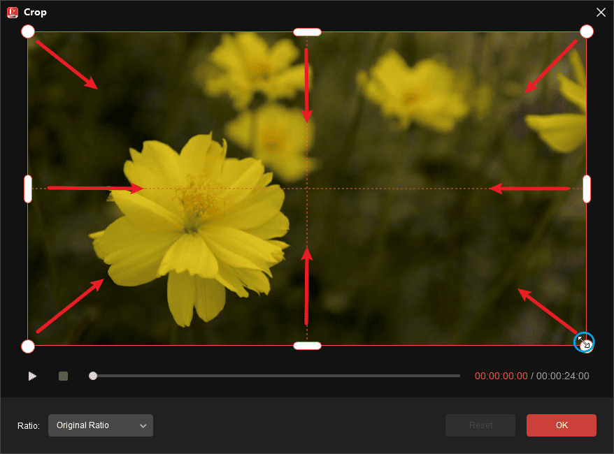Click the top-left crop corner handle
The image size is (614, 454).
pos(28,31)
